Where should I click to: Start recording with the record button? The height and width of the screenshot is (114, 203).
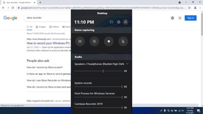coord(109,41)
